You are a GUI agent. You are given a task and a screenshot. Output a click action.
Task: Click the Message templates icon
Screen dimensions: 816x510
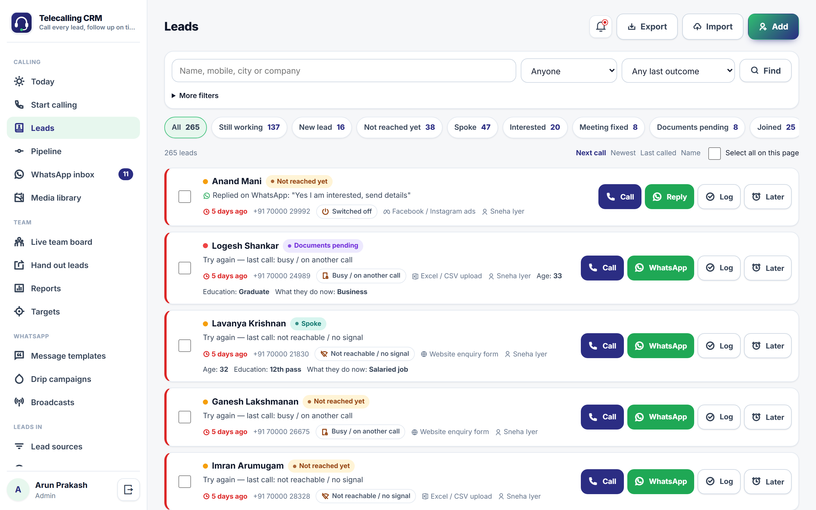pyautogui.click(x=19, y=356)
